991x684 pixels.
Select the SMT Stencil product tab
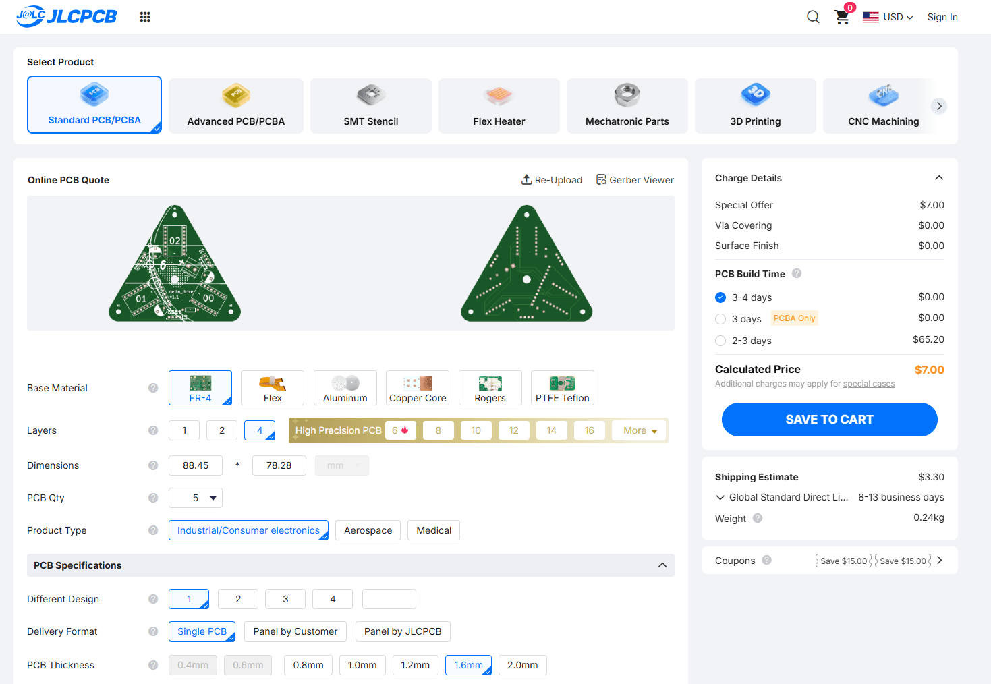click(x=371, y=106)
